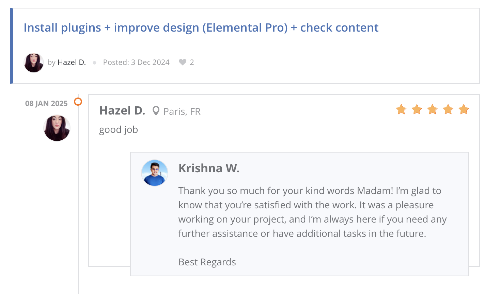Image resolution: width=500 pixels, height=299 pixels.
Task: Click the third rating star
Action: (x=433, y=110)
